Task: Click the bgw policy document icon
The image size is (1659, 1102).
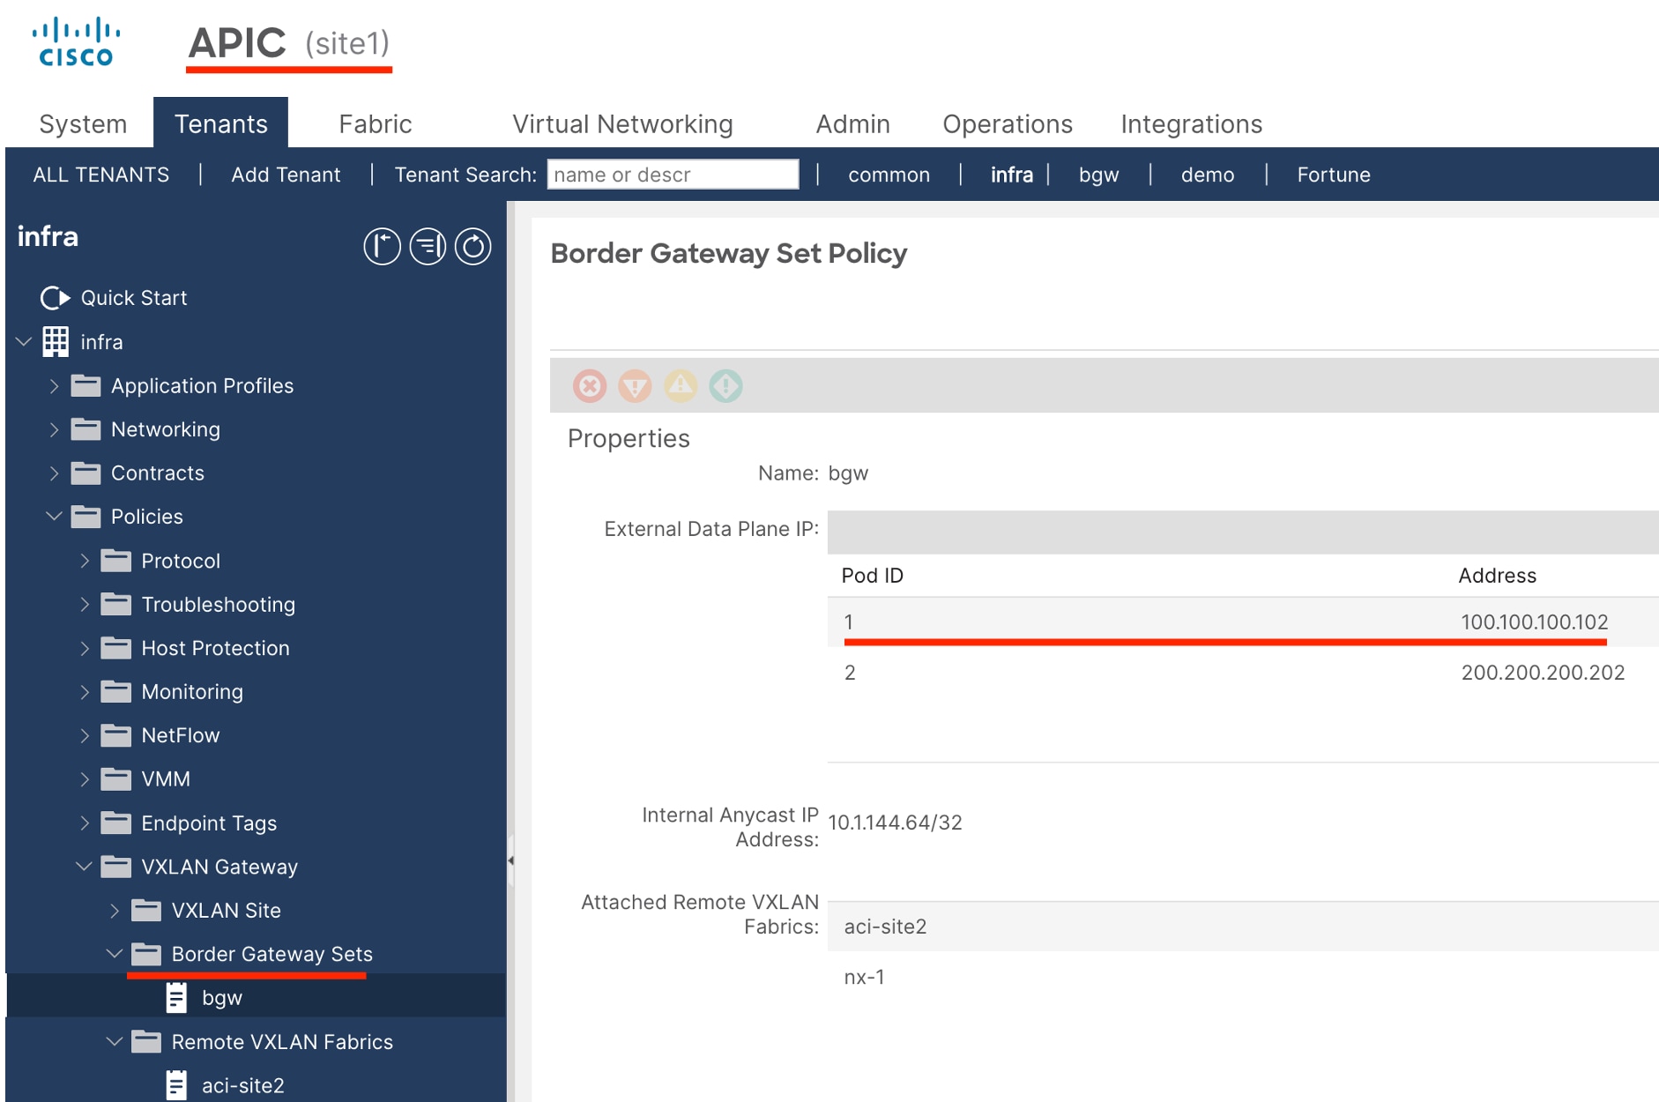Action: point(176,997)
